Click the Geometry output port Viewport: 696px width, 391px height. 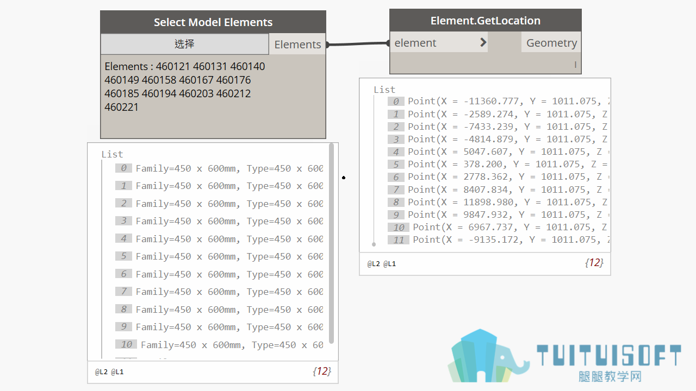551,43
